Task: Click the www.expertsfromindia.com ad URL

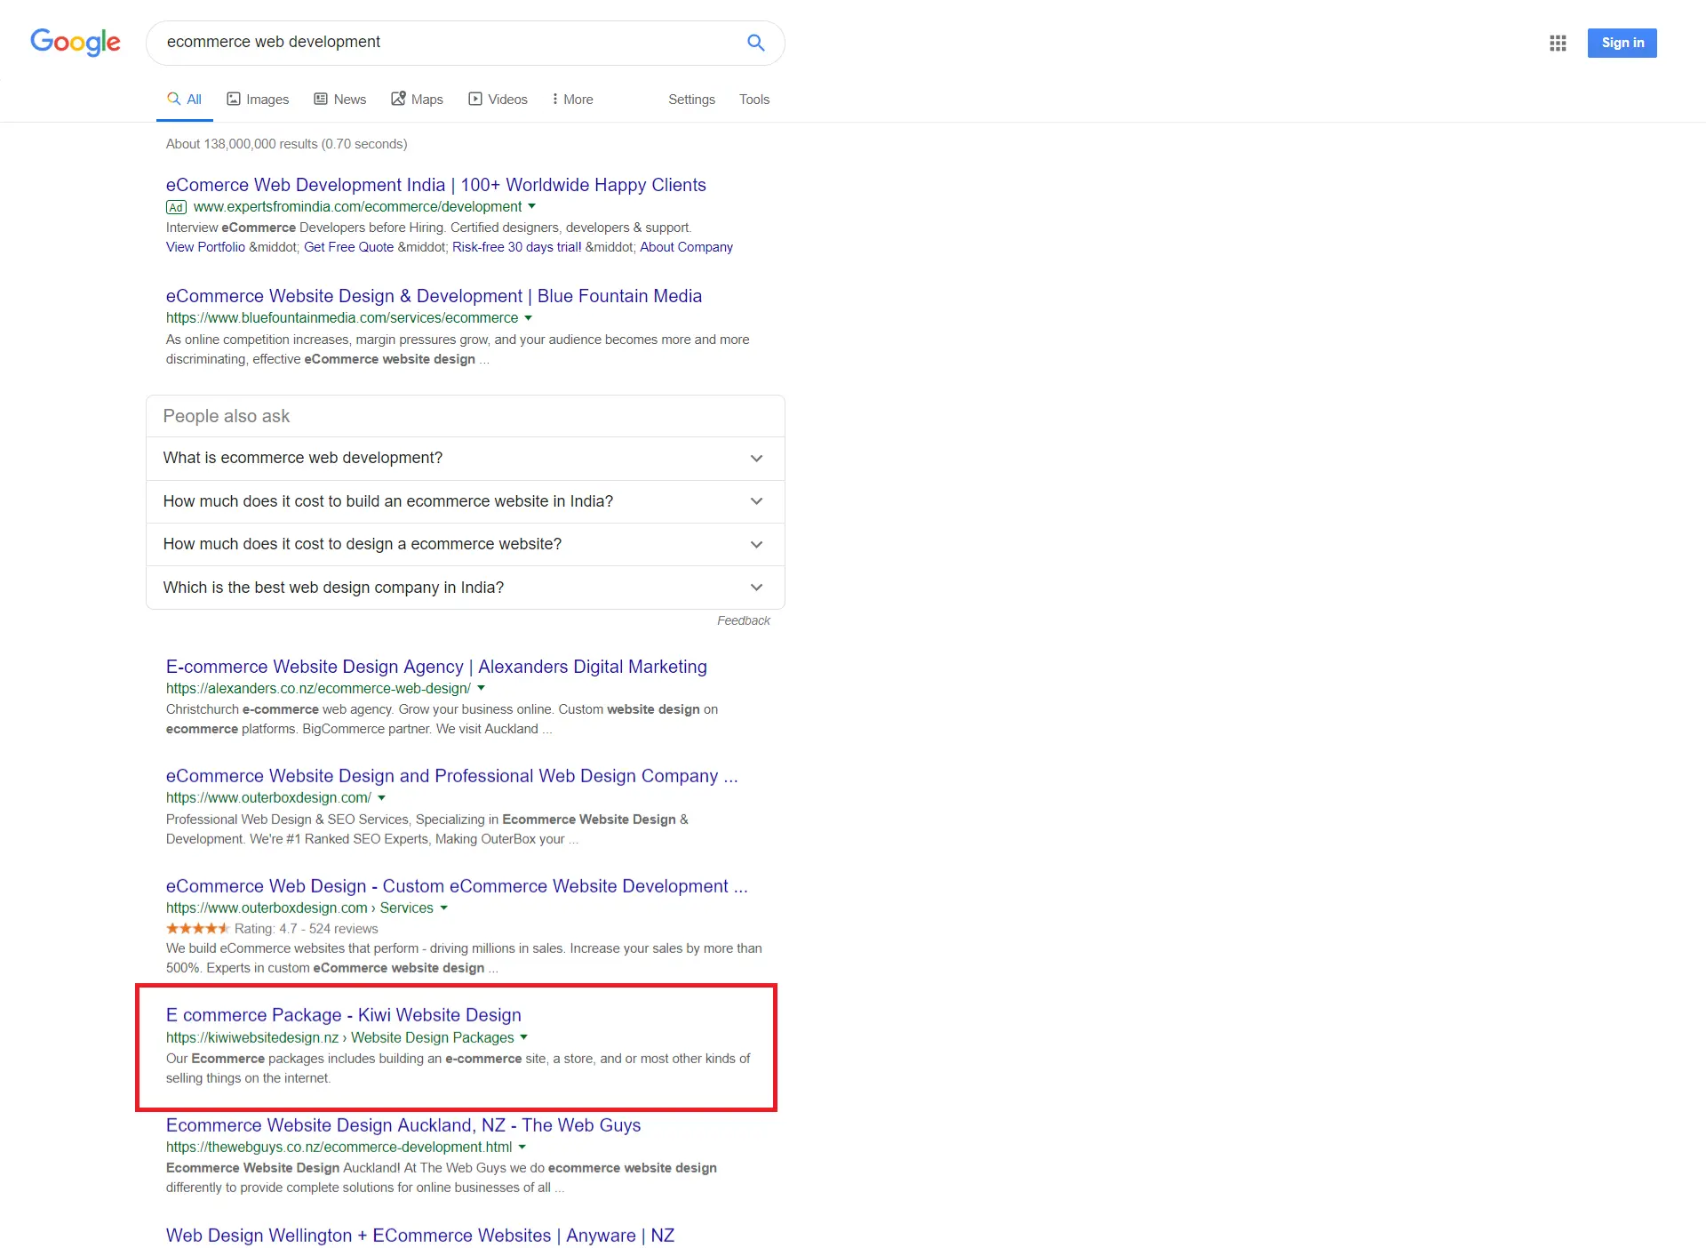Action: pyautogui.click(x=358, y=206)
